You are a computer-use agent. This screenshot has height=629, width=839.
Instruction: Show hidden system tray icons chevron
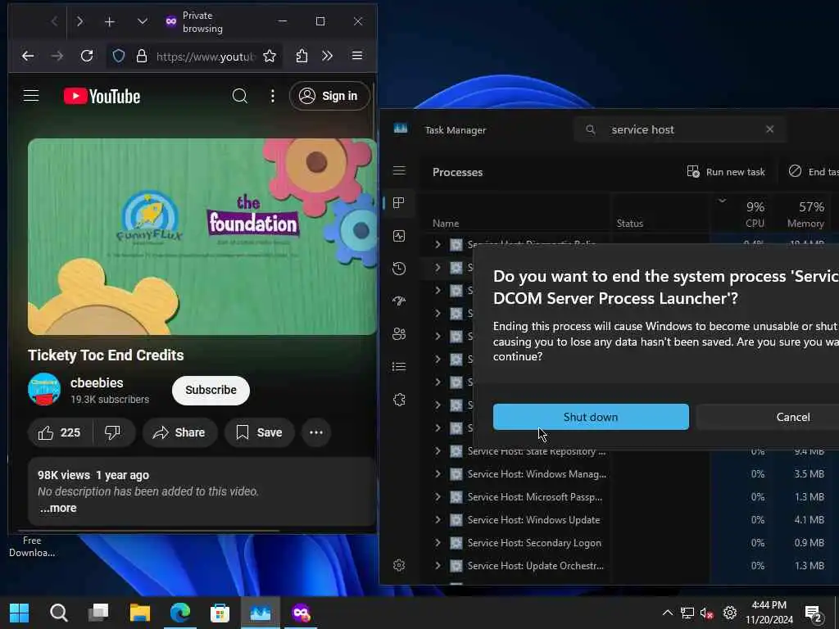tap(667, 613)
